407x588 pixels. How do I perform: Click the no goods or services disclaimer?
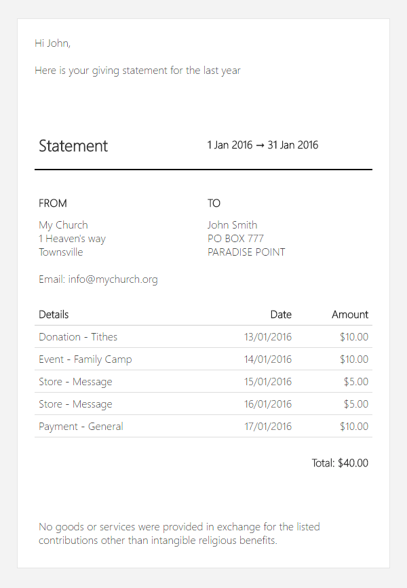point(179,534)
